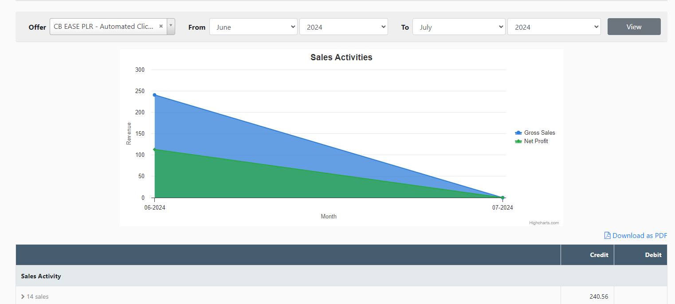
Task: Open the To year dropdown
Action: [553, 27]
